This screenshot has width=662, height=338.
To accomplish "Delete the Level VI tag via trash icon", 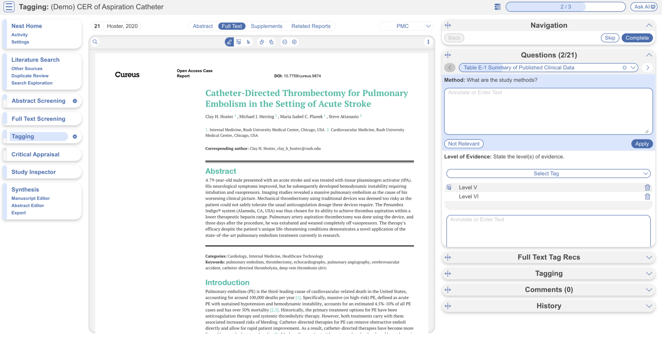I will (x=647, y=196).
